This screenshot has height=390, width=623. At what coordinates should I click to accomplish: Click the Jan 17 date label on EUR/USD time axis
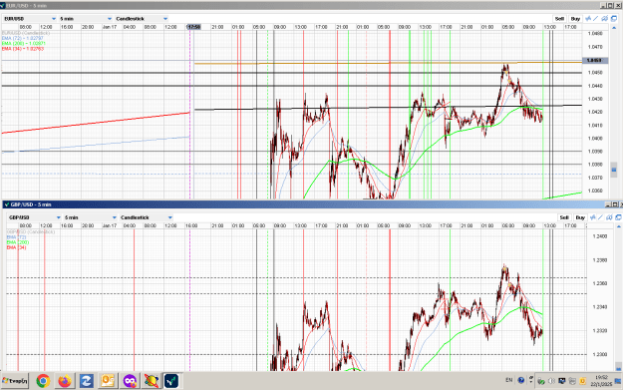click(110, 27)
